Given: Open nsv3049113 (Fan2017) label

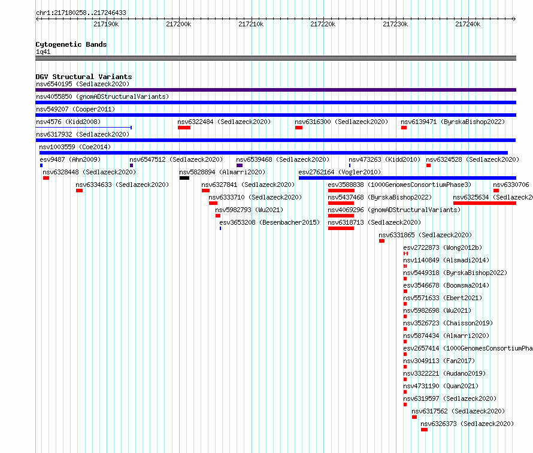Looking at the screenshot, I should coord(439,361).
